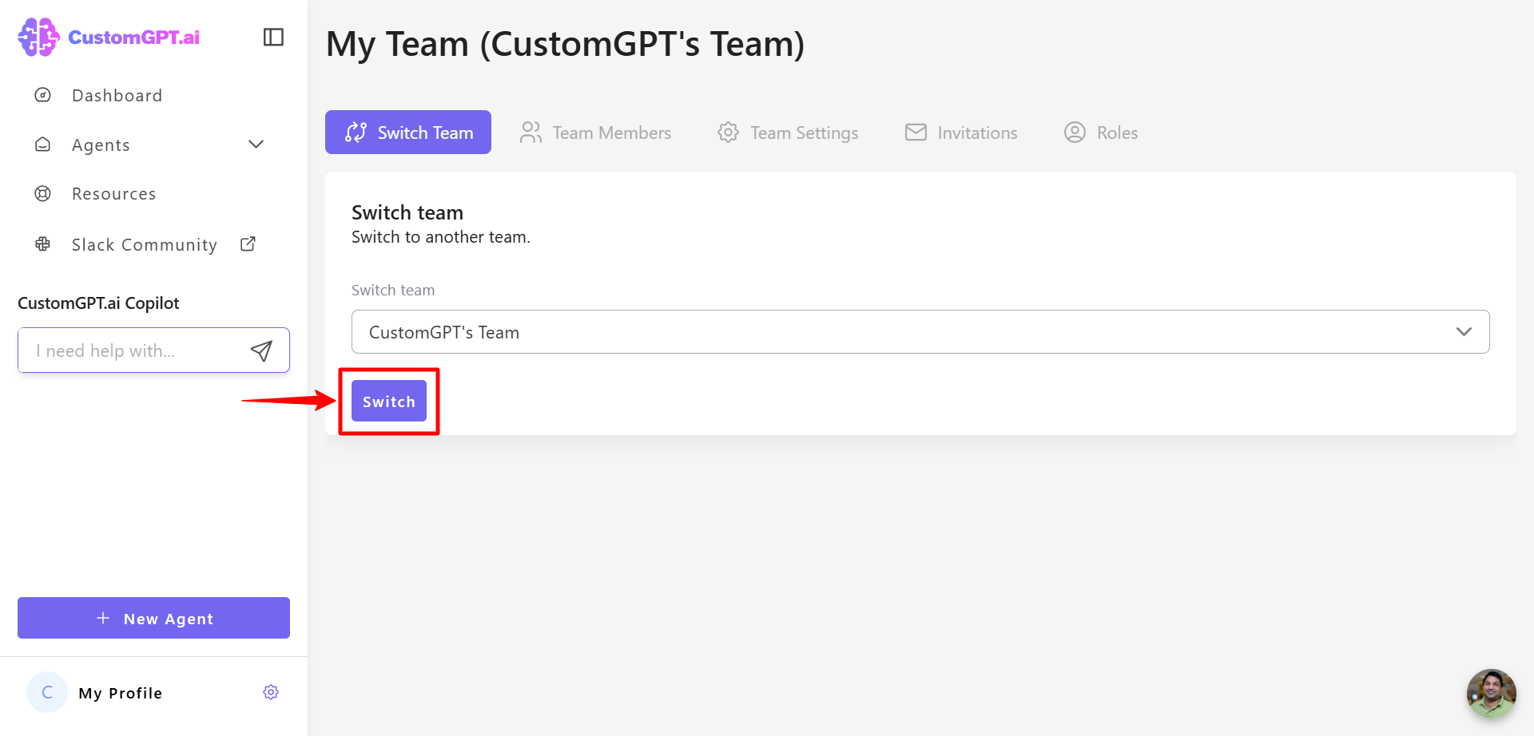The image size is (1534, 736).
Task: Switch to the Roles tab
Action: click(x=1101, y=133)
